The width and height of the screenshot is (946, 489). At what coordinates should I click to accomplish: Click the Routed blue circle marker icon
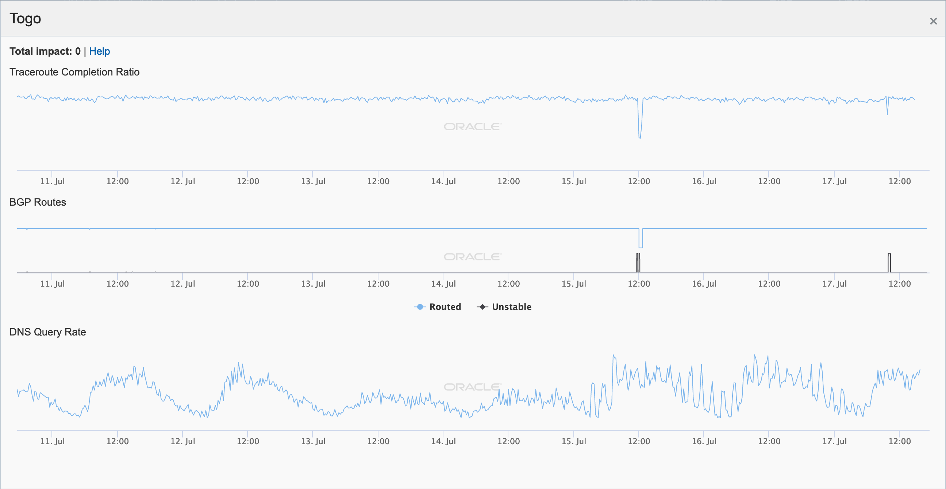(x=420, y=307)
